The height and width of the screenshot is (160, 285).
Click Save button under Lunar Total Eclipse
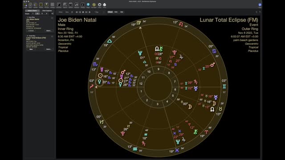[x=31, y=49]
